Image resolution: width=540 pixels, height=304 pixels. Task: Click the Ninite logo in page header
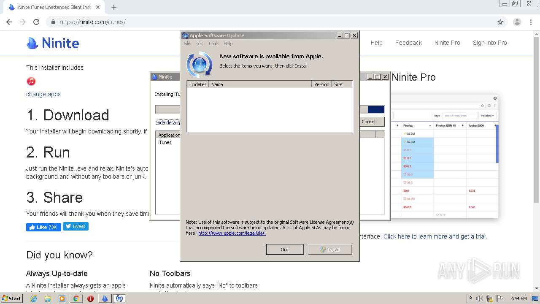pyautogui.click(x=53, y=43)
